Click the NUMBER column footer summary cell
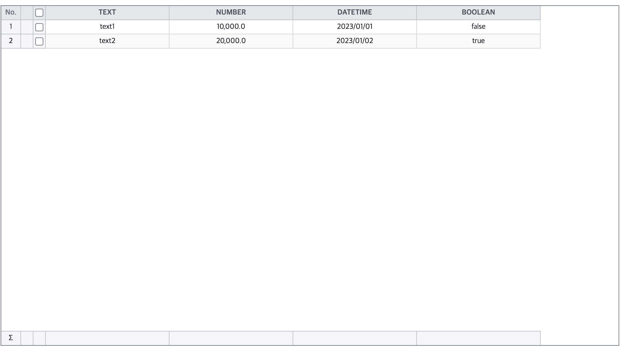Image resolution: width=622 pixels, height=351 pixels. [x=231, y=338]
